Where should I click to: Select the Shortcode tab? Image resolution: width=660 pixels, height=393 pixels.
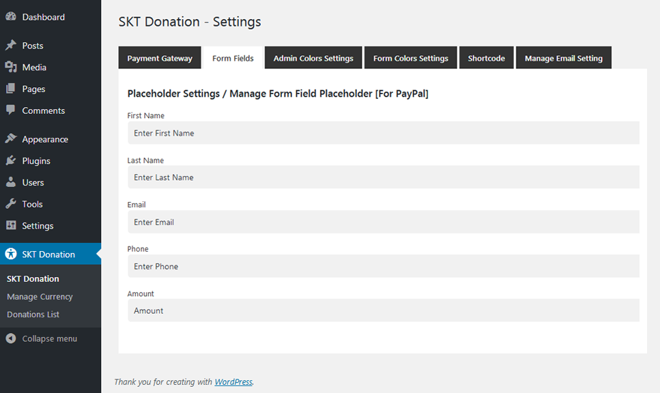pos(486,58)
